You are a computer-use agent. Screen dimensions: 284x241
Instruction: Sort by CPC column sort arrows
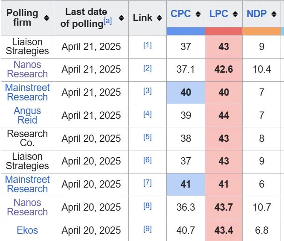[198, 14]
